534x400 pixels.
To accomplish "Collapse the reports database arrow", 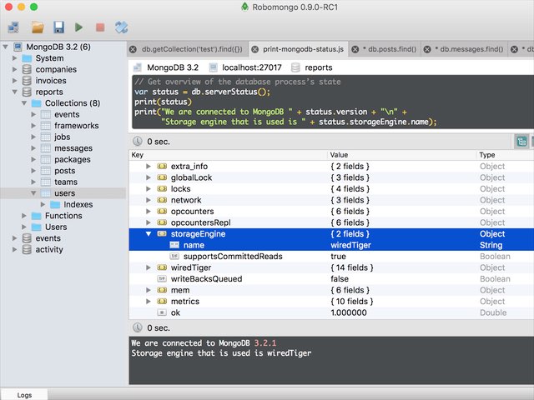I will 15,92.
